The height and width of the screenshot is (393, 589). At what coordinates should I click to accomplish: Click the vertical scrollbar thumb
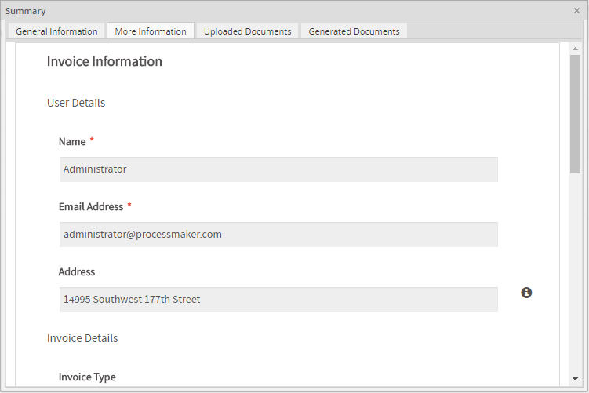(575, 114)
